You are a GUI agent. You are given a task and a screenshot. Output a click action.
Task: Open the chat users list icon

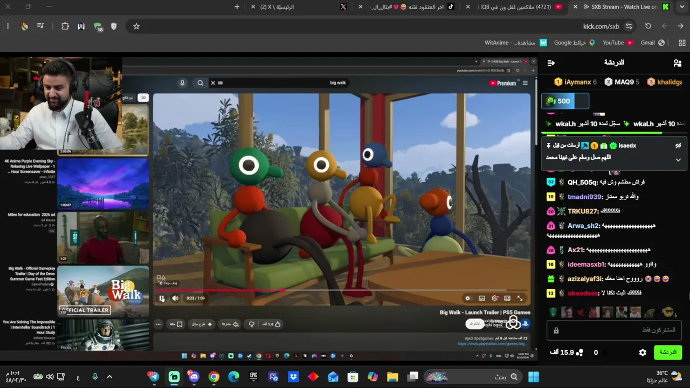click(678, 63)
